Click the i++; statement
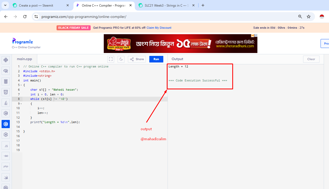Screen dimensions: 329x189 pyautogui.click(x=41, y=108)
